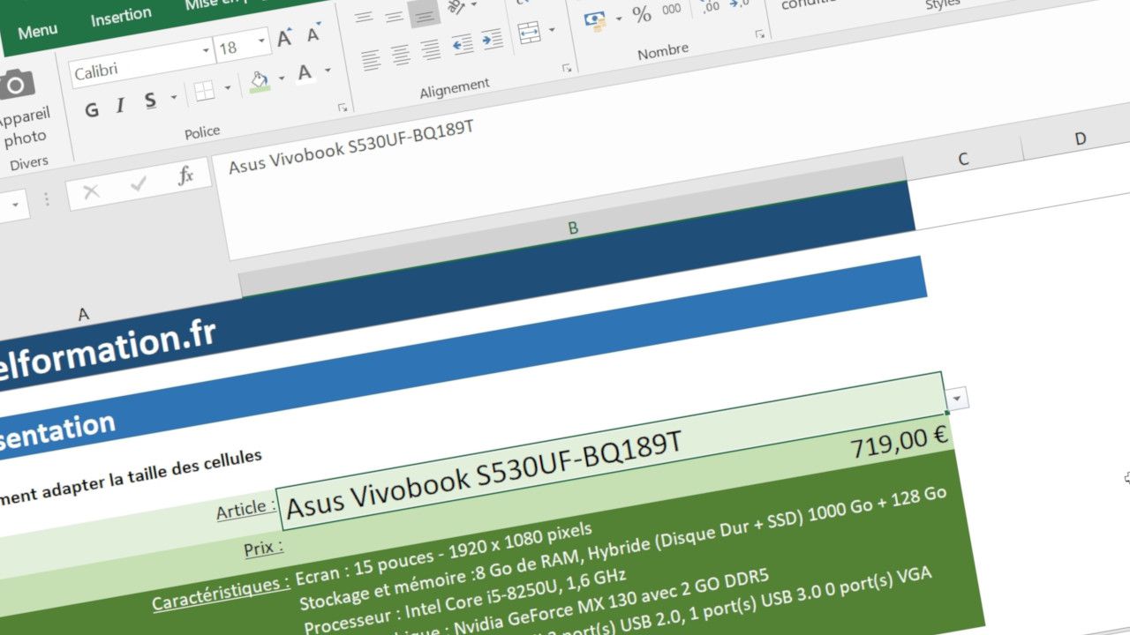This screenshot has width=1130, height=635.
Task: Open the text orientation dropdown arrow
Action: click(x=474, y=4)
